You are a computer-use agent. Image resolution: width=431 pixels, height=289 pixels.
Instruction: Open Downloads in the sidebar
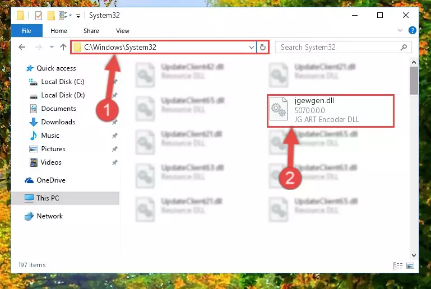58,122
